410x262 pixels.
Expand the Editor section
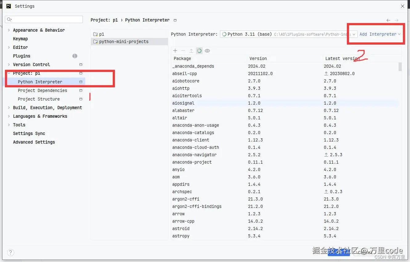[9, 47]
